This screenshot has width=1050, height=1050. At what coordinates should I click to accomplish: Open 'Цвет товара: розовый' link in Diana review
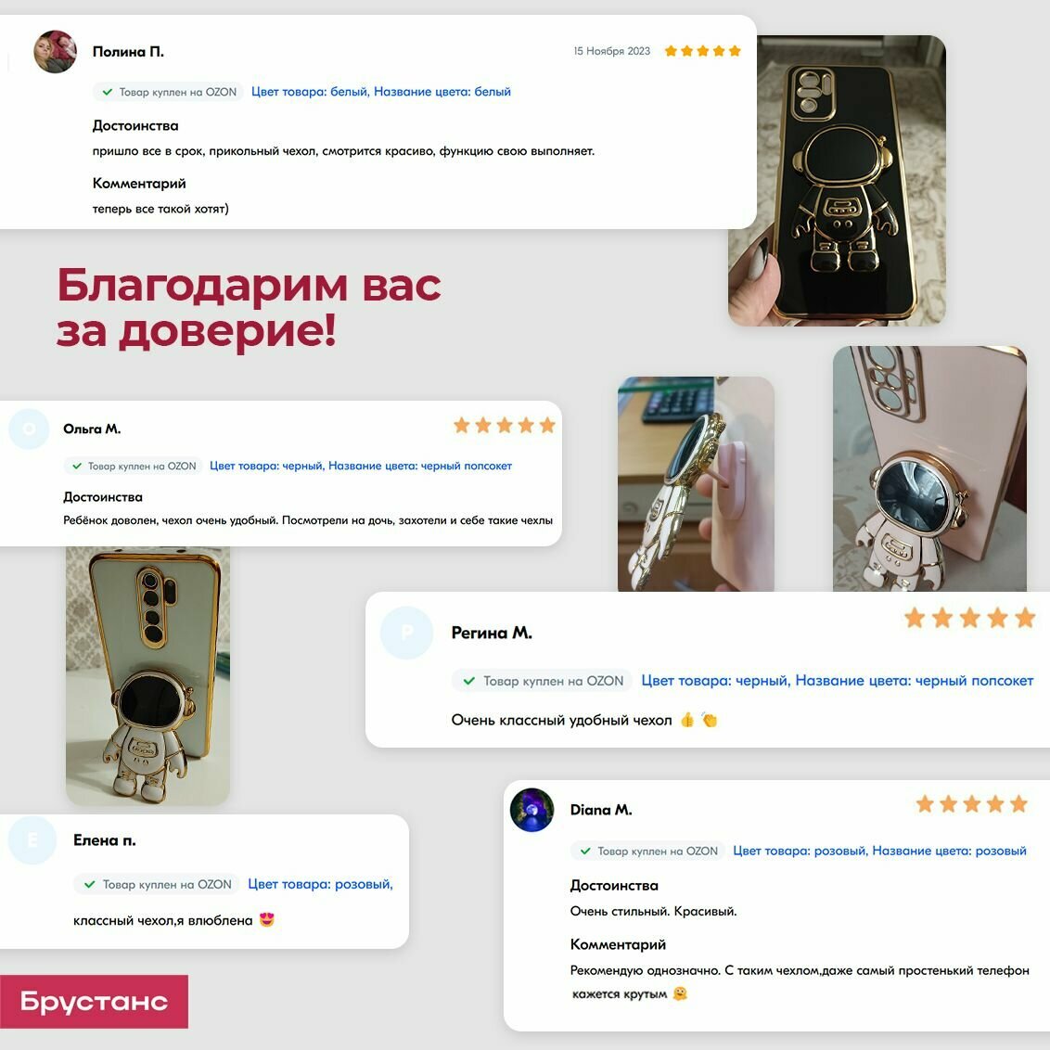coord(800,851)
